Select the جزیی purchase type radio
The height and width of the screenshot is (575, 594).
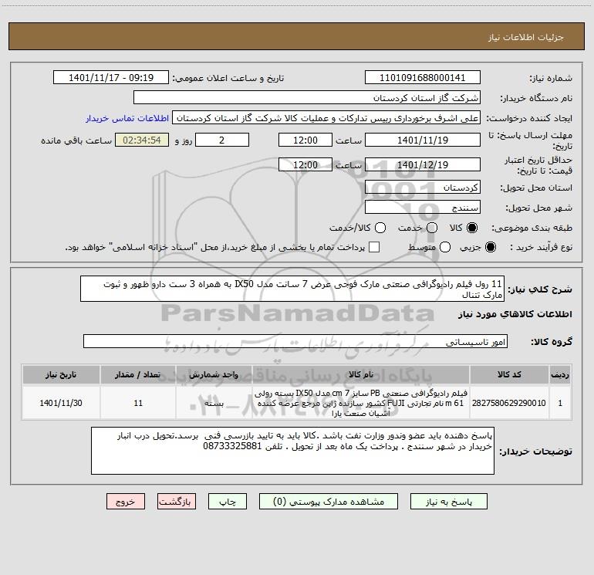pos(491,247)
